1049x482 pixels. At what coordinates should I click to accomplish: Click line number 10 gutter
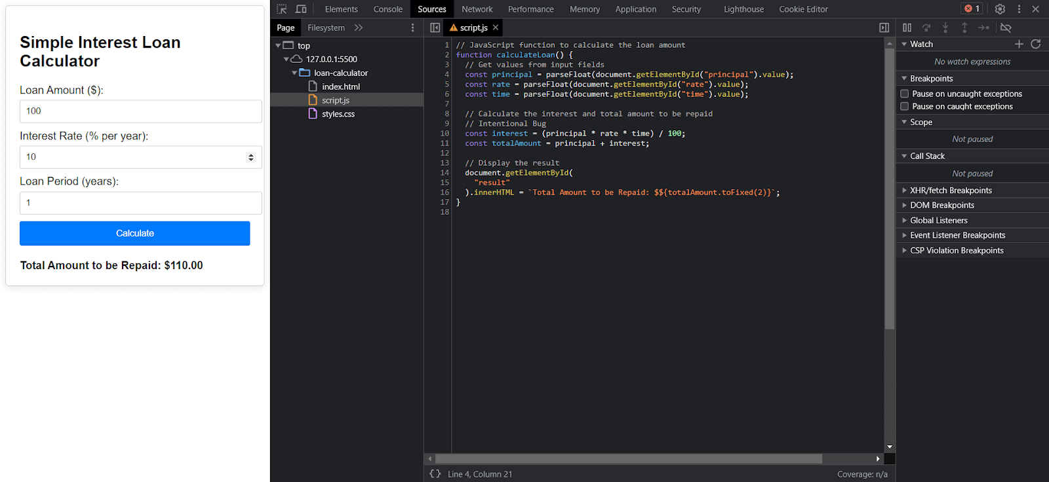pyautogui.click(x=445, y=134)
